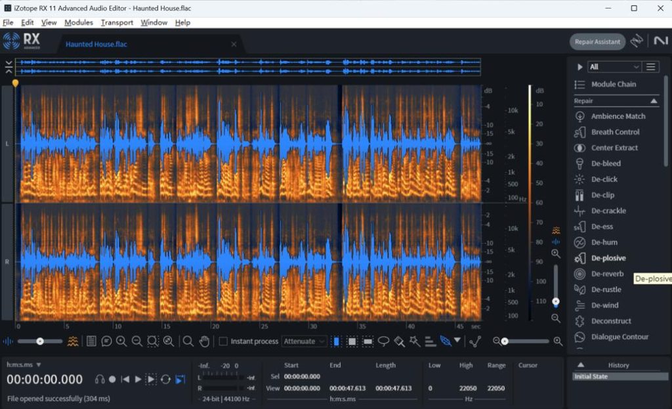
Task: Select the Brush selection tool
Action: pos(398,341)
